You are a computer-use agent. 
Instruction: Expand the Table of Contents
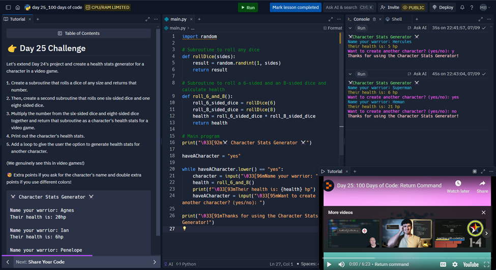point(78,33)
